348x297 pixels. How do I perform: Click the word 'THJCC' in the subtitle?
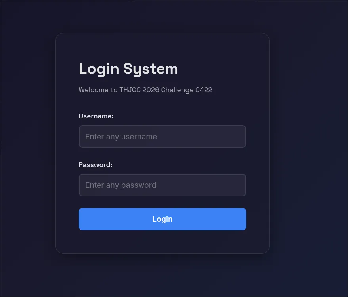click(x=130, y=90)
